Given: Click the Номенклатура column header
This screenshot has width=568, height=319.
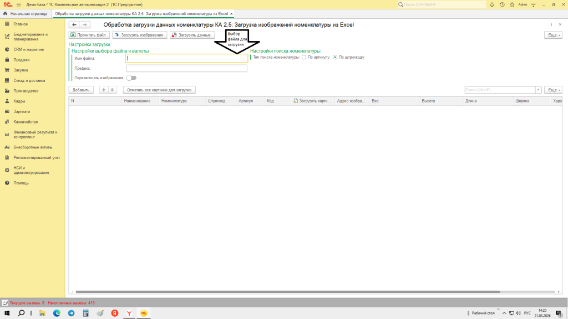Looking at the screenshot, I should [x=182, y=101].
